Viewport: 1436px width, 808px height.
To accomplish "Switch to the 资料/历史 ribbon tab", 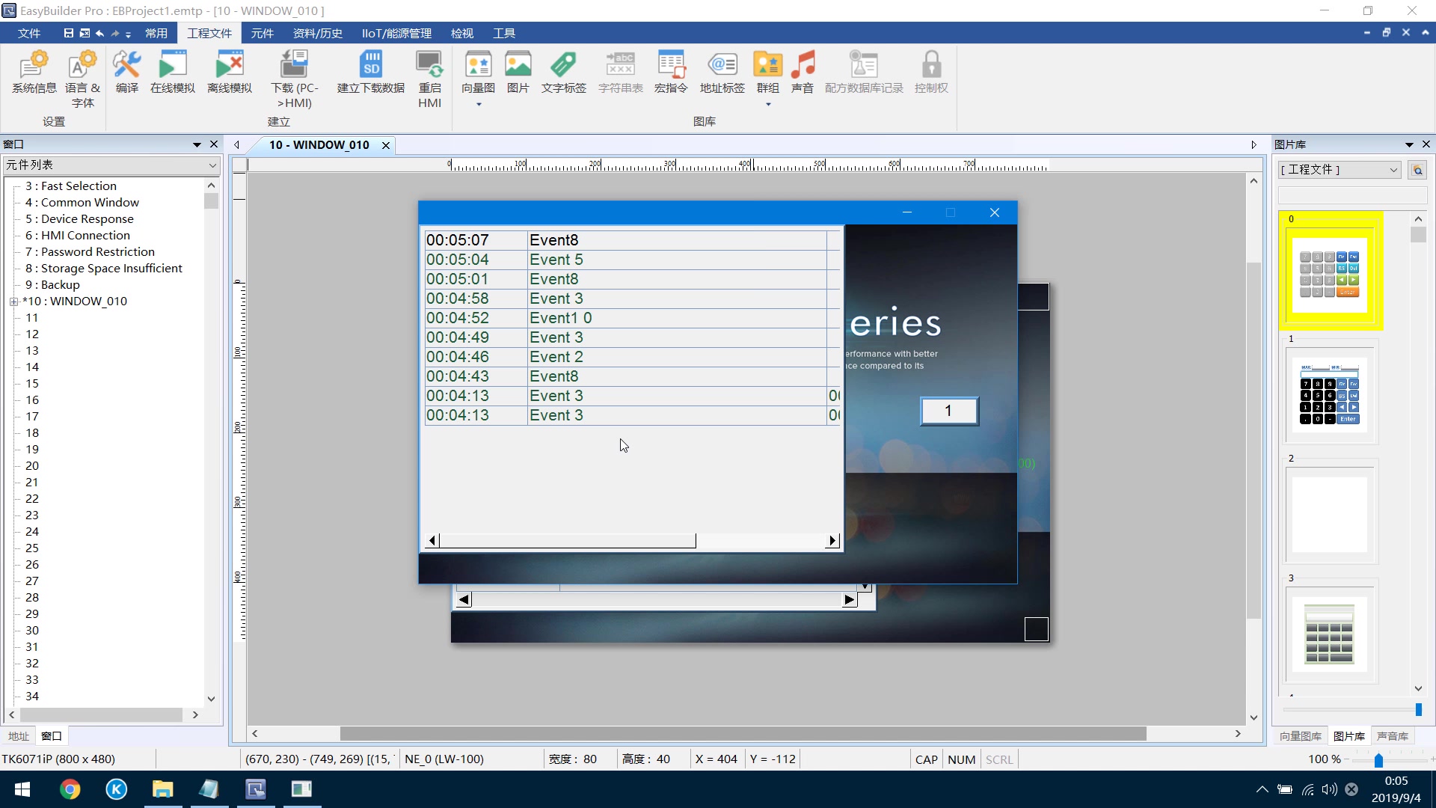I will click(x=317, y=33).
